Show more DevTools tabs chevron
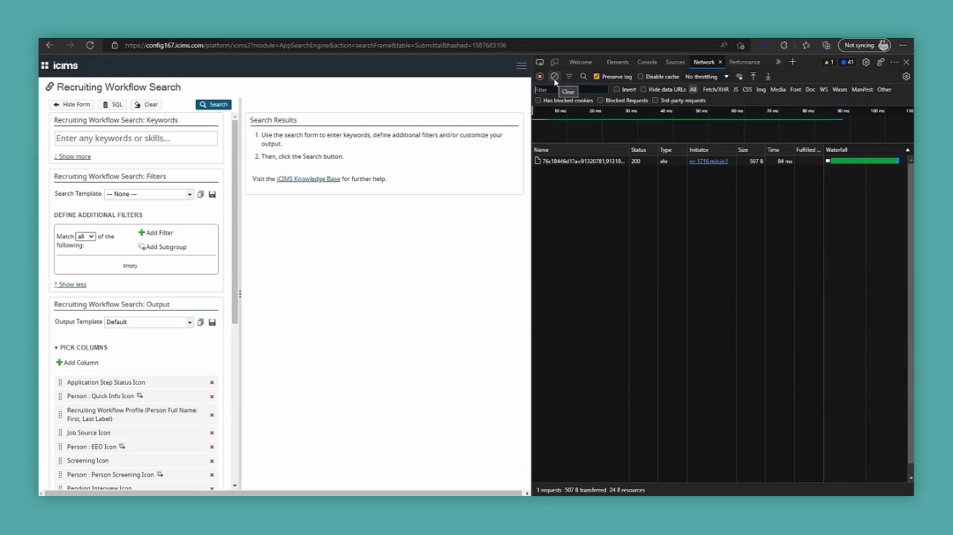This screenshot has height=535, width=953. pos(778,62)
